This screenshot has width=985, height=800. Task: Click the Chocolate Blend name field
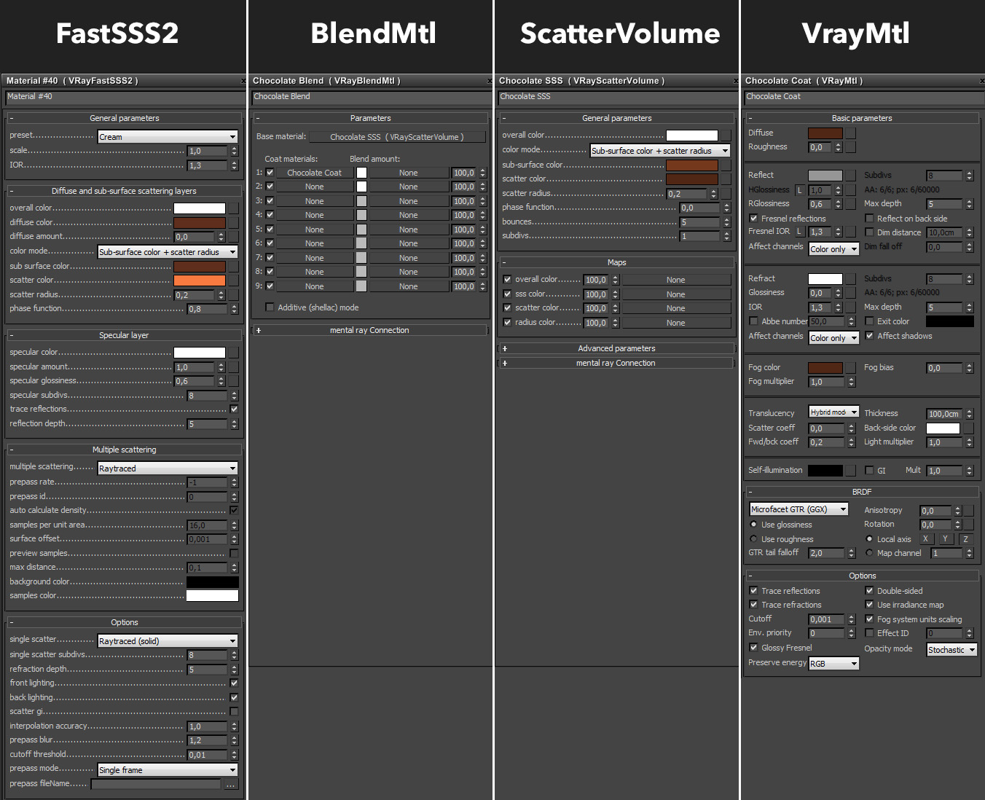(x=372, y=97)
